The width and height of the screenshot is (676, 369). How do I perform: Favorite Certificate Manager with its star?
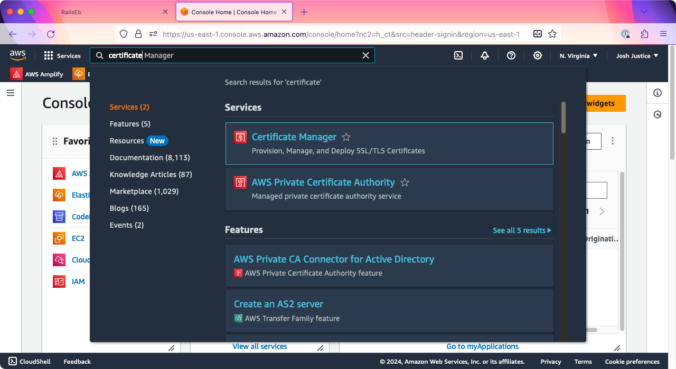pos(346,137)
